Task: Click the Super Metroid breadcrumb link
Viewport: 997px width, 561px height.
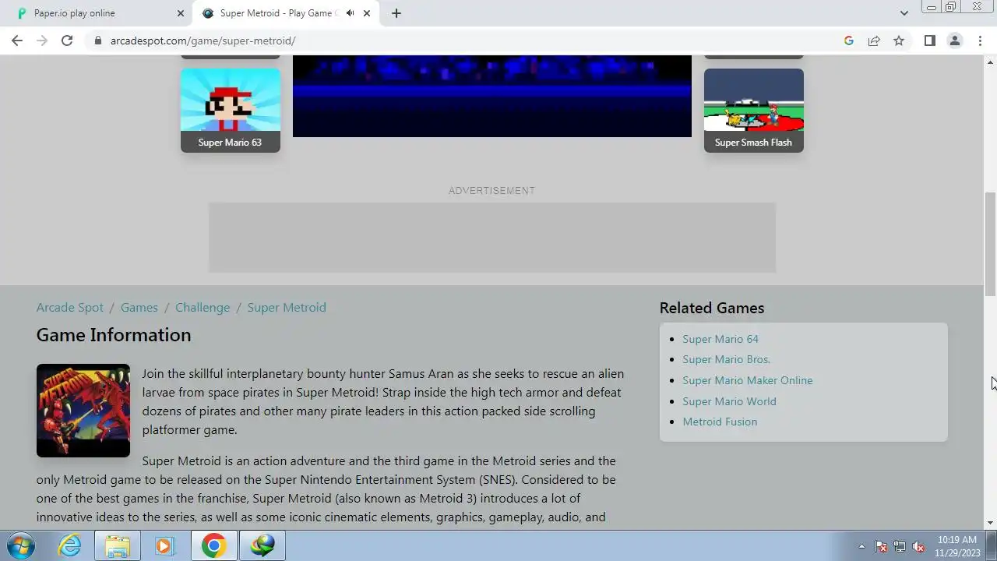Action: (287, 308)
